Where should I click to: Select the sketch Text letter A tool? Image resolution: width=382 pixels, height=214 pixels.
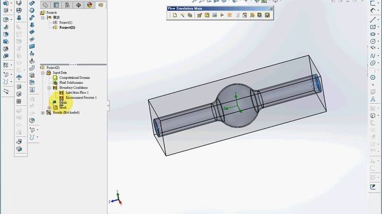point(372,99)
